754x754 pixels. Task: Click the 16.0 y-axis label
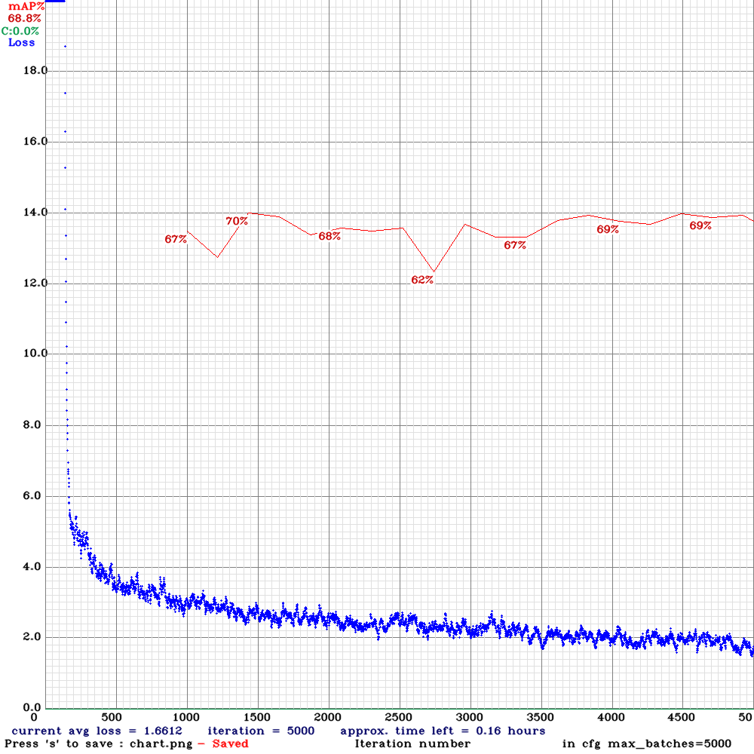(35, 142)
